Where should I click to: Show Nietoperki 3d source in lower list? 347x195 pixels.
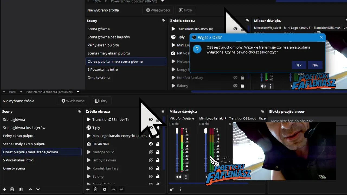coord(151,152)
